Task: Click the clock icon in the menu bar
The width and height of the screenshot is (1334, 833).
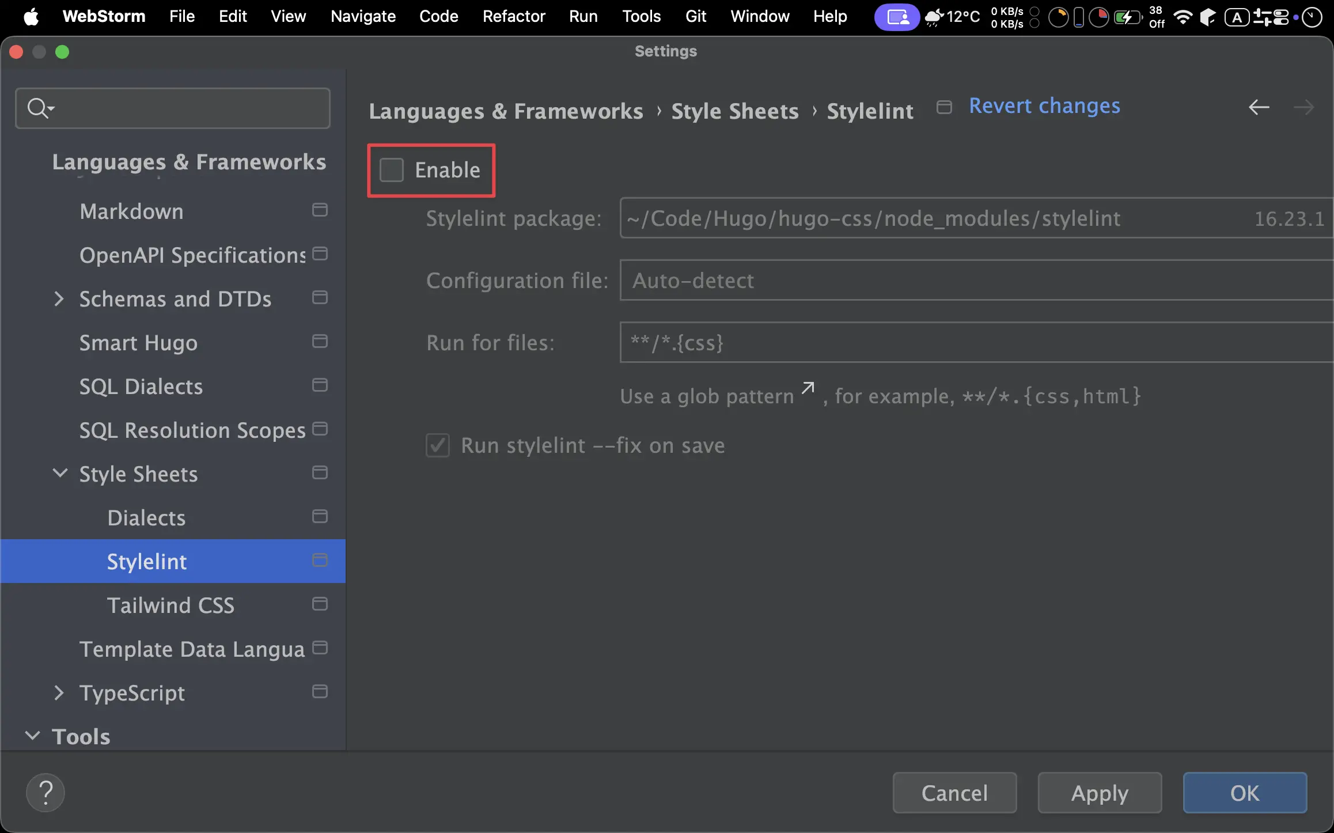Action: (1312, 17)
